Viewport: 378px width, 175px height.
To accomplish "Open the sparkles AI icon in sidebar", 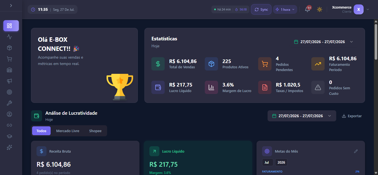I will 9,147.
